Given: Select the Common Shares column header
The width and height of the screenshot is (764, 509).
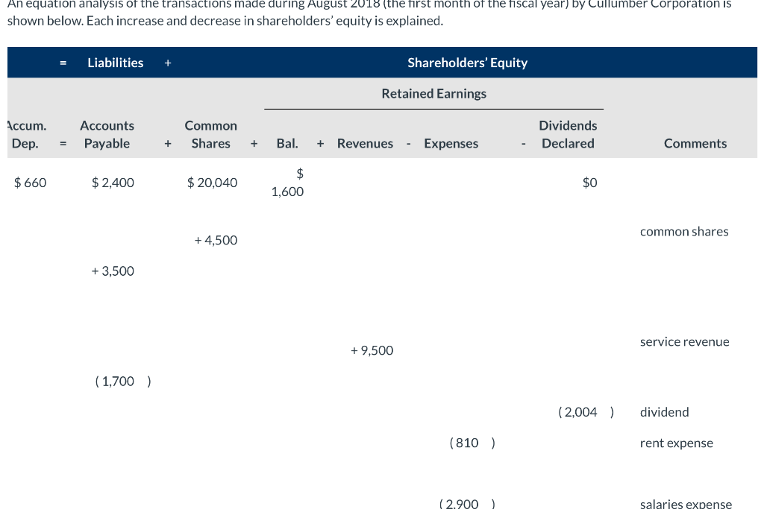Looking at the screenshot, I should coord(210,134).
